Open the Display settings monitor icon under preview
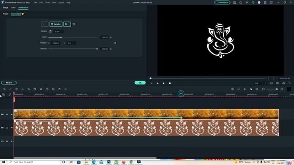The height and width of the screenshot is (165, 294). pos(271,83)
